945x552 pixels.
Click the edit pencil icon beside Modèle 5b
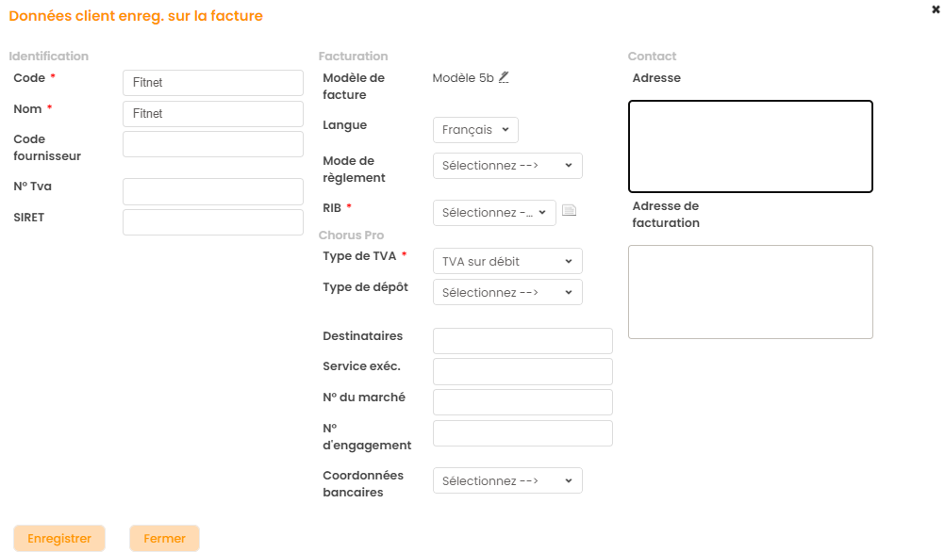(504, 77)
